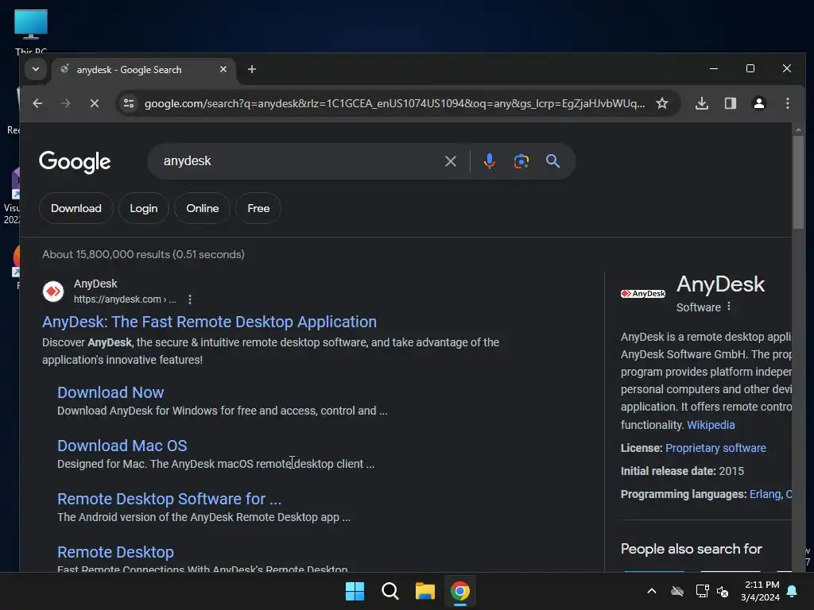814x610 pixels.
Task: Select the Download filter chip
Action: (x=76, y=208)
